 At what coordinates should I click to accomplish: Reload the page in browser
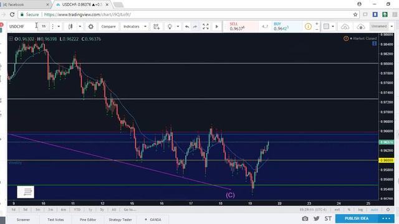[x=12, y=14]
